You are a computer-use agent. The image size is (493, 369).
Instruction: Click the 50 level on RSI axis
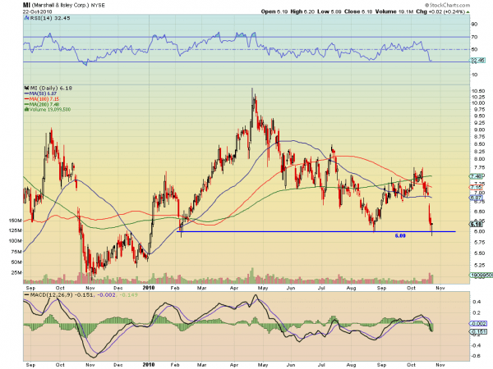[x=474, y=49]
